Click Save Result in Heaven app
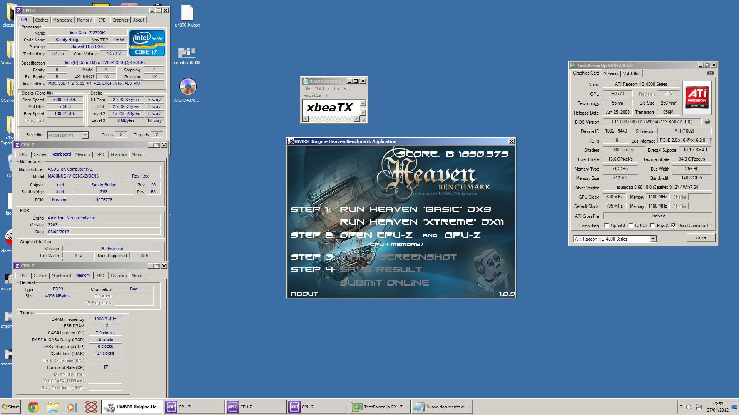The image size is (739, 415). (x=381, y=270)
